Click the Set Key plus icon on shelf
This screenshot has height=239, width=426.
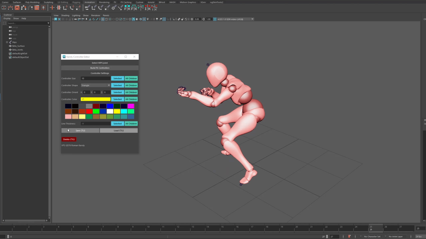[52, 8]
